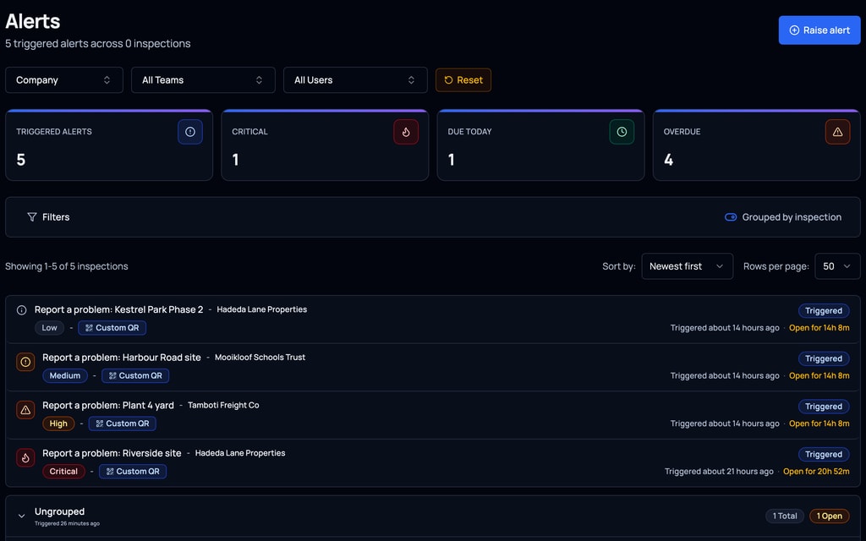Click the Triggered Alerts info icon
866x541 pixels.
click(190, 132)
